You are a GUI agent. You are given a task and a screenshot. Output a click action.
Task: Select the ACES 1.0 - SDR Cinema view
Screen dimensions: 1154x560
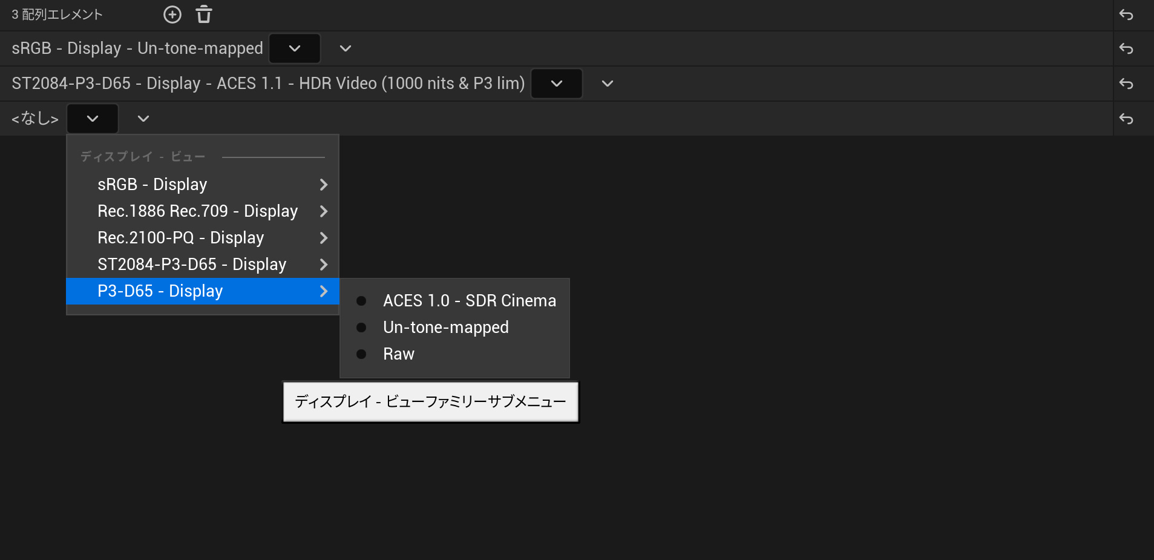pos(469,301)
